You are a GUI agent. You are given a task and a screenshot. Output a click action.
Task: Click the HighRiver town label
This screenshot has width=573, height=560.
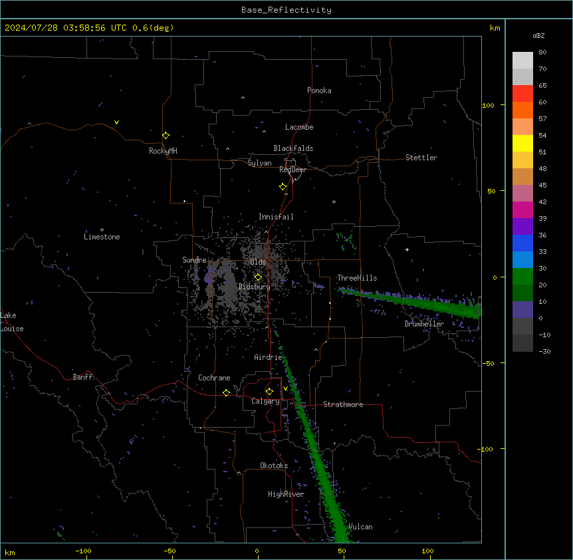(x=286, y=494)
